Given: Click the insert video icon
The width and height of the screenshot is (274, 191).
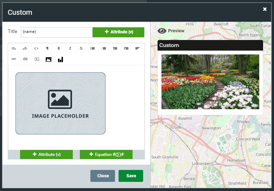Looking at the screenshot, I should [x=37, y=59].
